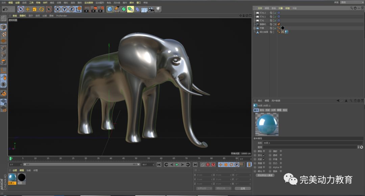Select the Scale tool
The width and height of the screenshot is (365, 196).
[34, 9]
